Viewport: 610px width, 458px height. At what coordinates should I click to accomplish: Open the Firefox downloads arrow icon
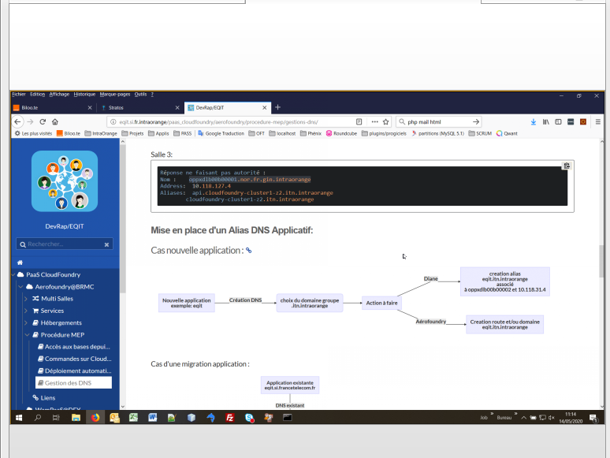[534, 122]
